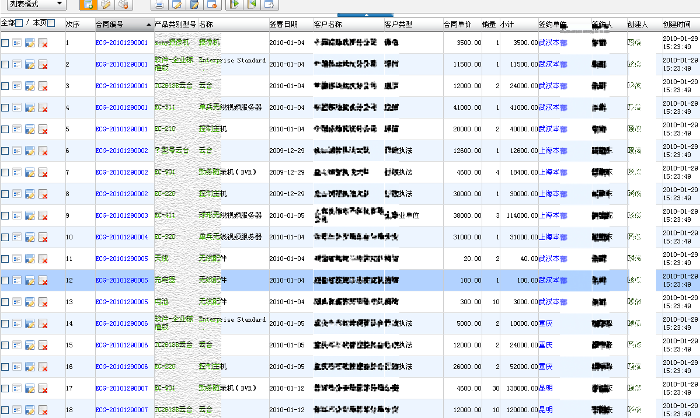Screen dimensions: 700x418
Task: Click the 2009-12-29 date in row 8
Action: point(287,194)
